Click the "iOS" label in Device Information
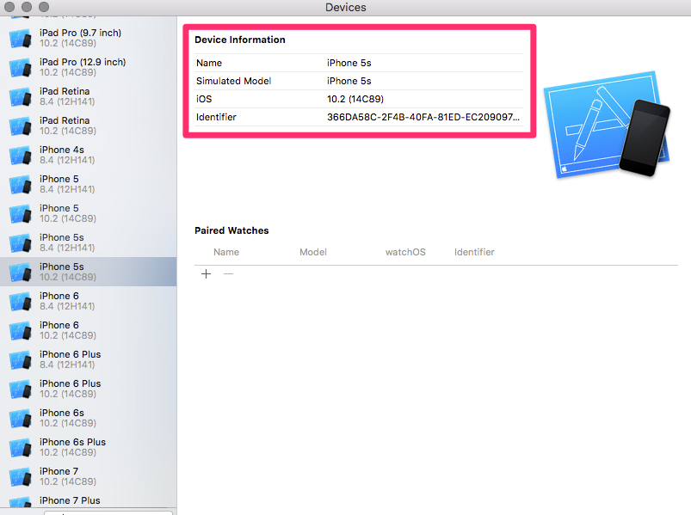This screenshot has width=691, height=515. pos(204,99)
